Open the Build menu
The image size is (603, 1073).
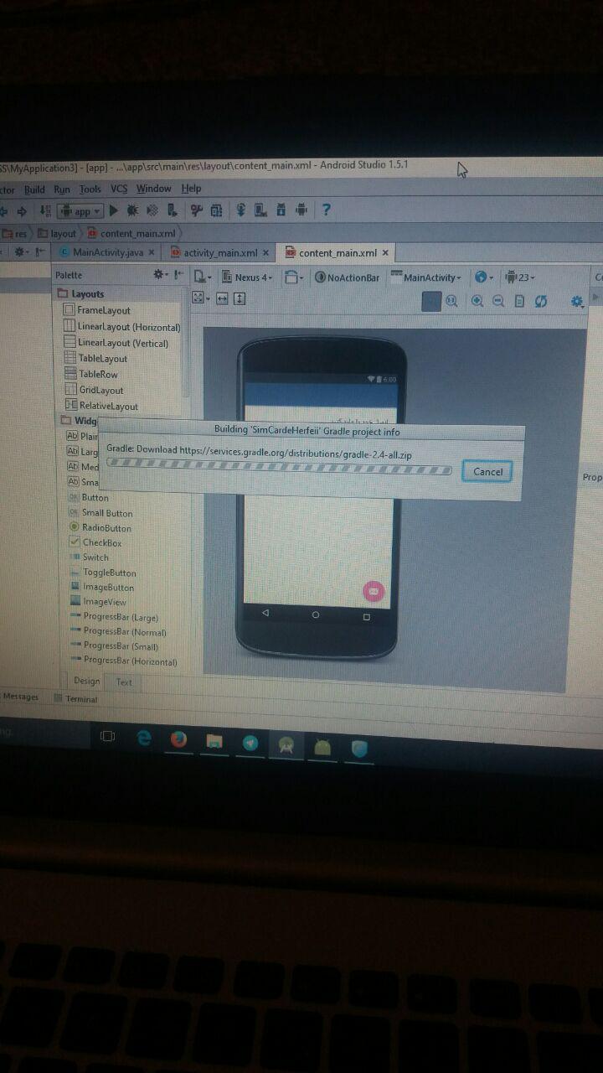[x=34, y=189]
